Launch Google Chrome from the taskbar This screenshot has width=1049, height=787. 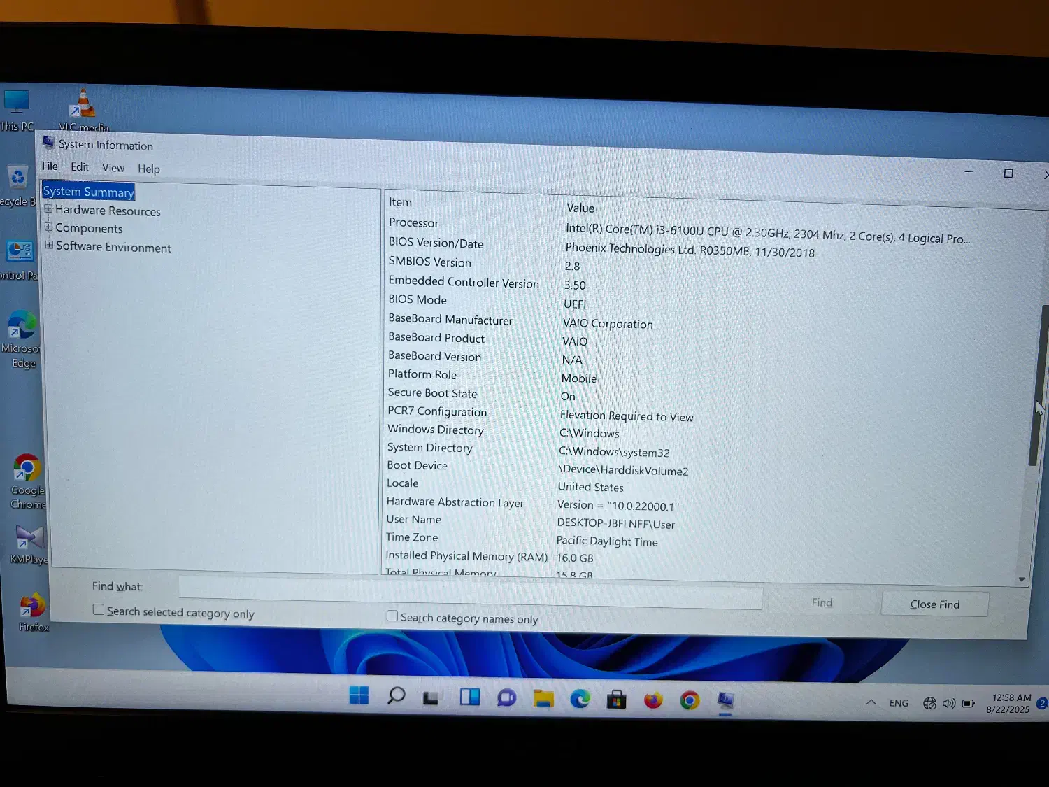(x=690, y=700)
